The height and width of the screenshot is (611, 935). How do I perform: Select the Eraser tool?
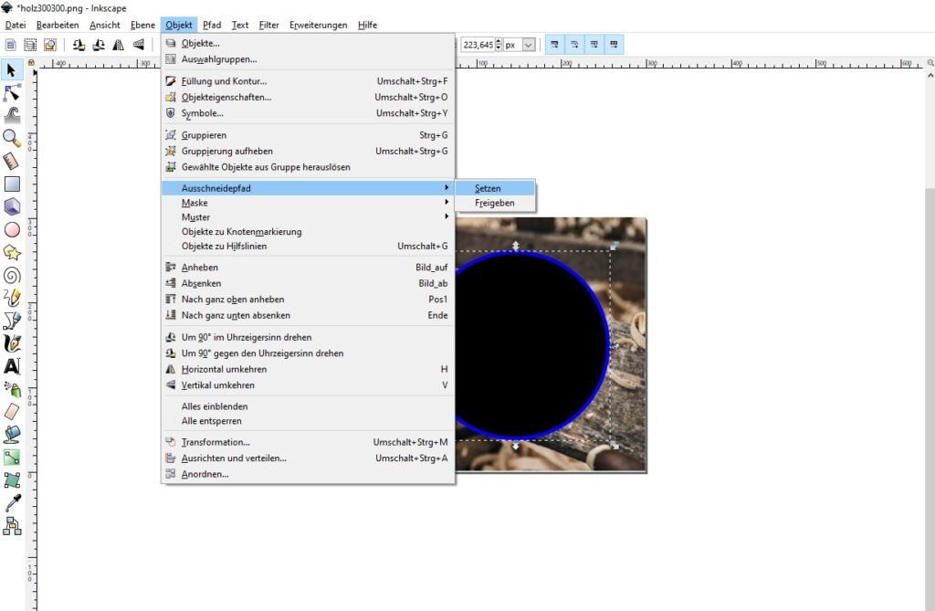[11, 412]
